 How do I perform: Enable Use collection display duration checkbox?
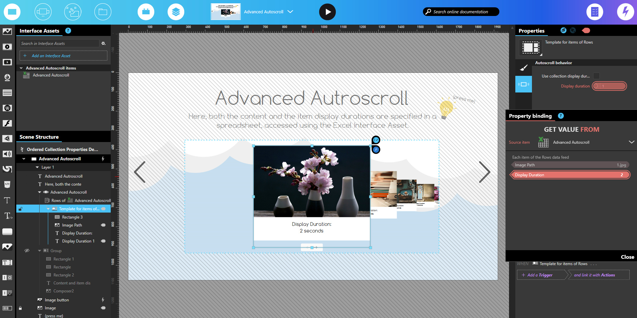(596, 76)
